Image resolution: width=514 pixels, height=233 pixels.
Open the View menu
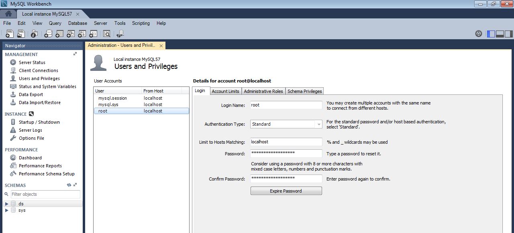pos(37,23)
